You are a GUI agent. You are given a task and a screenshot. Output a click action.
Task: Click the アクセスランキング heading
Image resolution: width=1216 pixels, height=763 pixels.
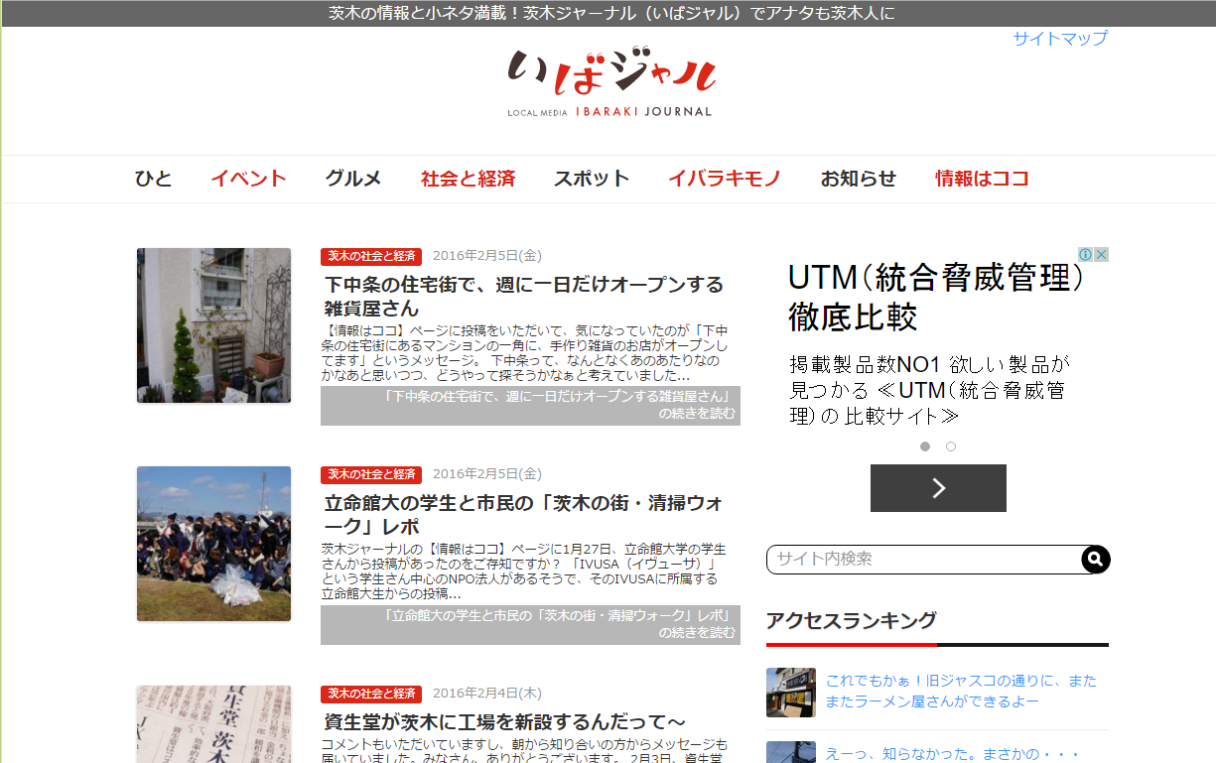click(x=851, y=620)
